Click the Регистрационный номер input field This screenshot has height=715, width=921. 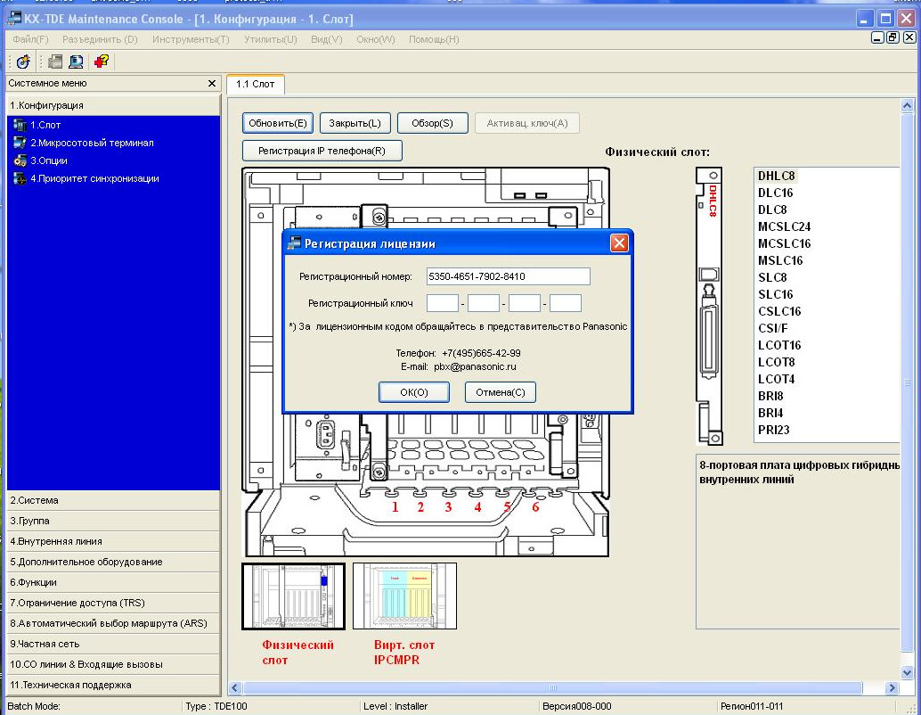click(x=508, y=276)
